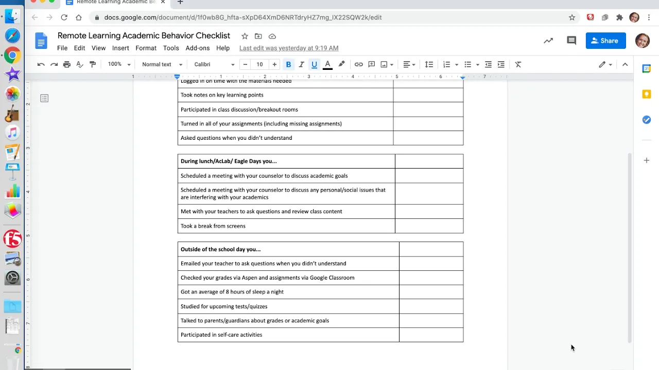Open version history via last edit link
The height and width of the screenshot is (370, 659).
[x=289, y=48]
